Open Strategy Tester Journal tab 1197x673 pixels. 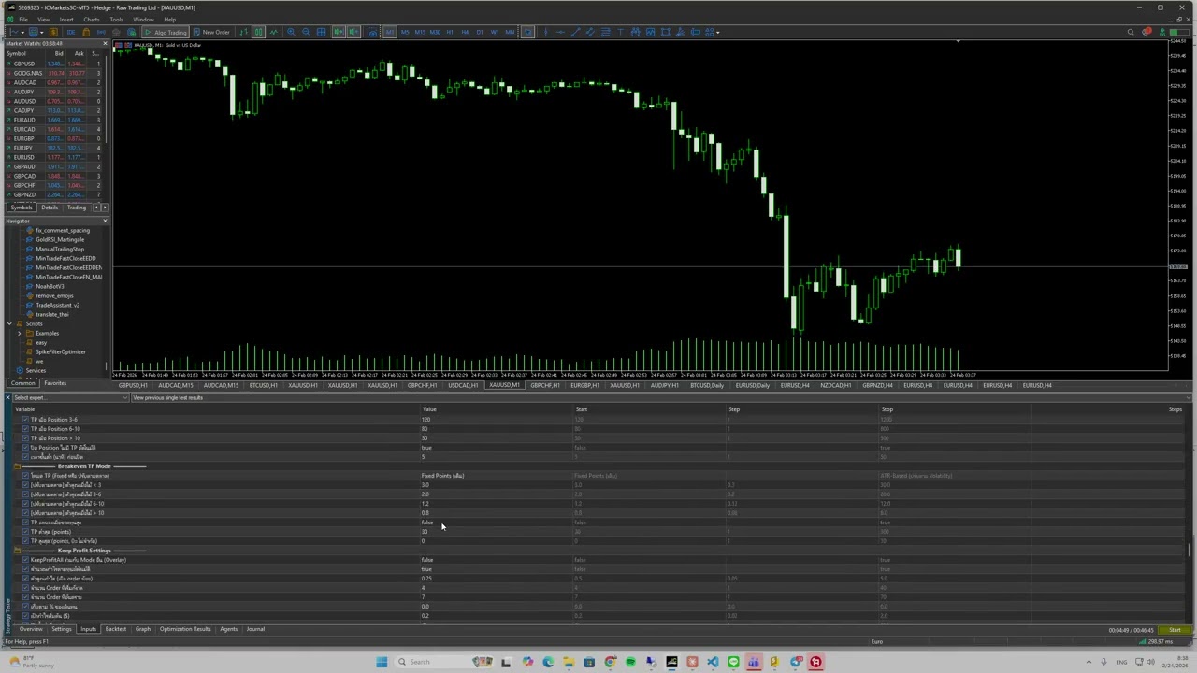pos(255,629)
